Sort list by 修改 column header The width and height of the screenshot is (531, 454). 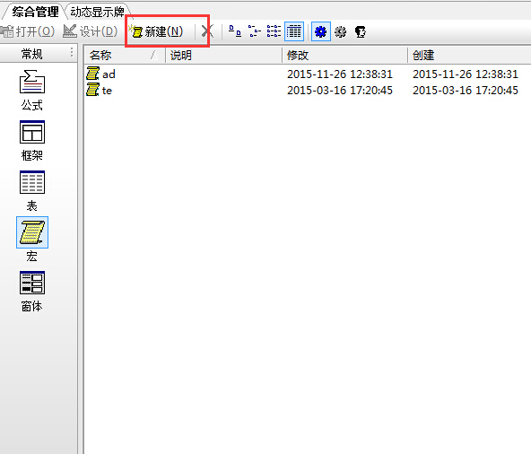(x=344, y=55)
